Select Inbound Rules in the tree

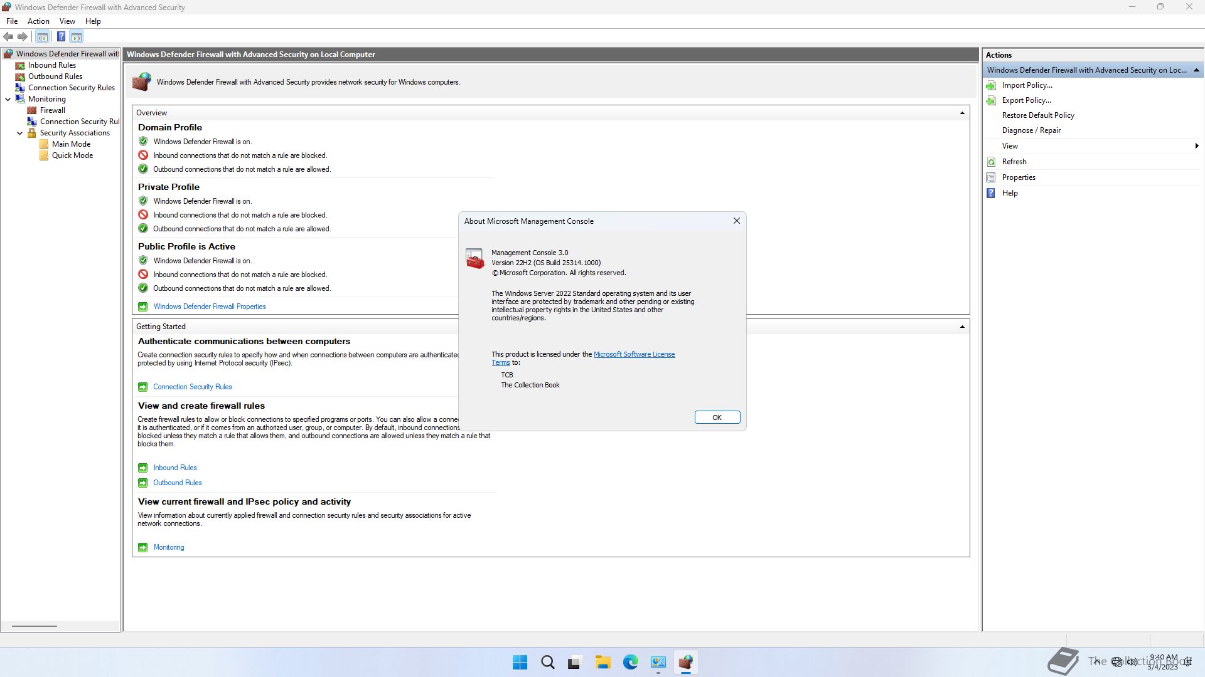click(51, 65)
